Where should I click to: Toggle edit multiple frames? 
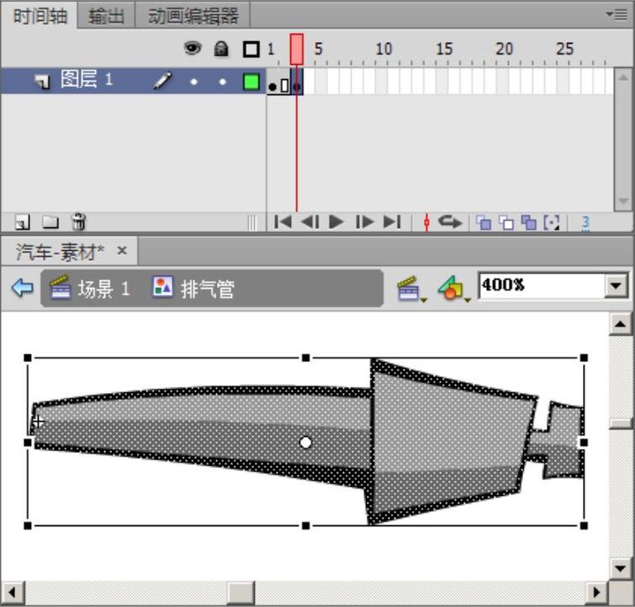pos(529,222)
